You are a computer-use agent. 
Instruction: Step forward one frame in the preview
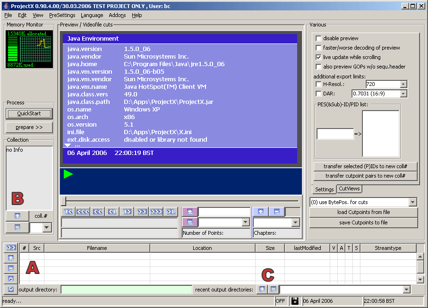[x=127, y=212]
